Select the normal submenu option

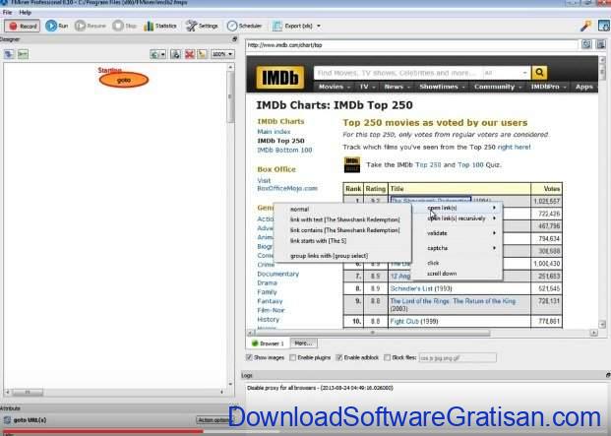pos(342,209)
